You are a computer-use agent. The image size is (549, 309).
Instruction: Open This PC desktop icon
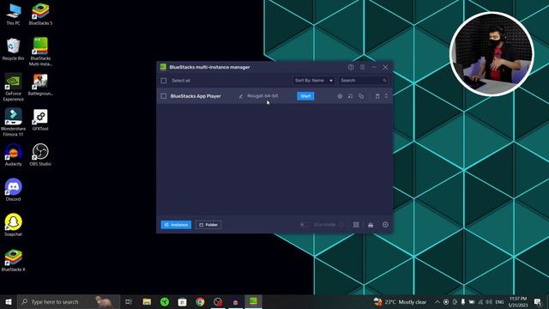14,15
